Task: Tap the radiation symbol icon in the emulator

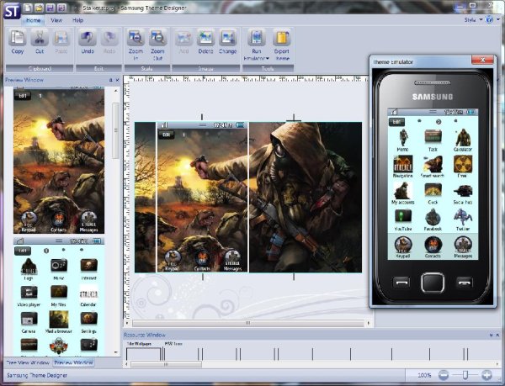Action: (463, 164)
